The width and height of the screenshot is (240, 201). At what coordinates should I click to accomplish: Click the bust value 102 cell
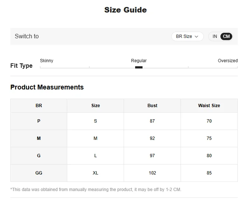152,173
